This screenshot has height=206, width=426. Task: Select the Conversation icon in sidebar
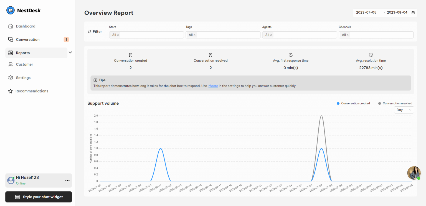coord(11,39)
